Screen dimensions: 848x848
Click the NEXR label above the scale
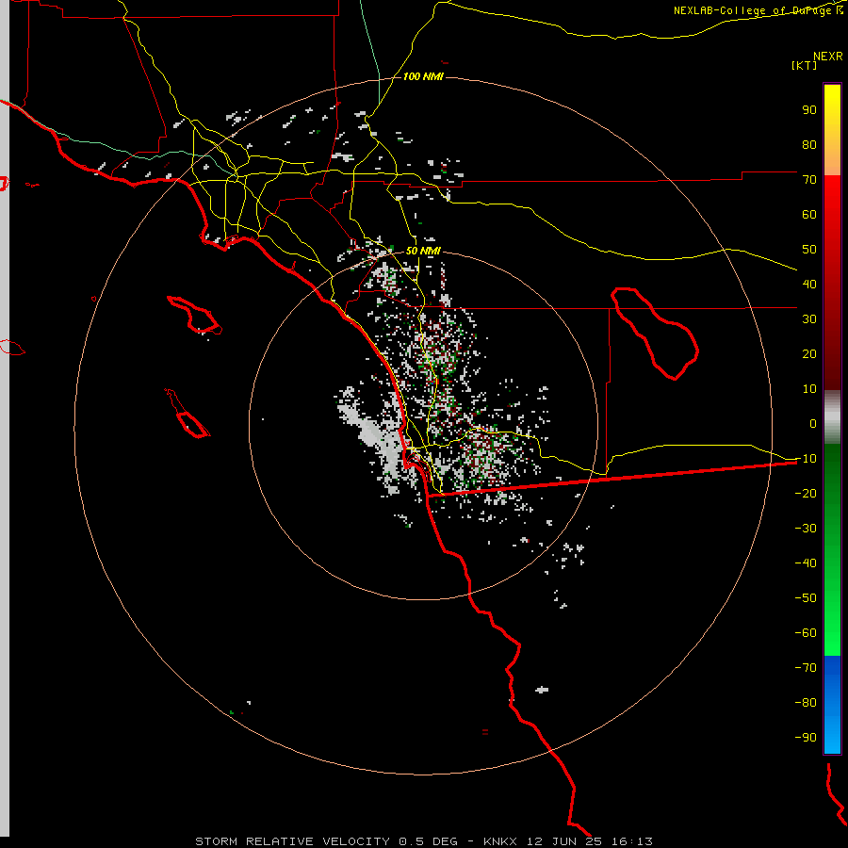tap(827, 57)
